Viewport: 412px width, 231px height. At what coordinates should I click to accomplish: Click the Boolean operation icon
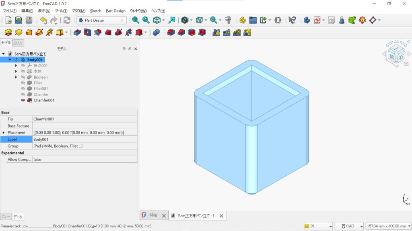point(156,32)
